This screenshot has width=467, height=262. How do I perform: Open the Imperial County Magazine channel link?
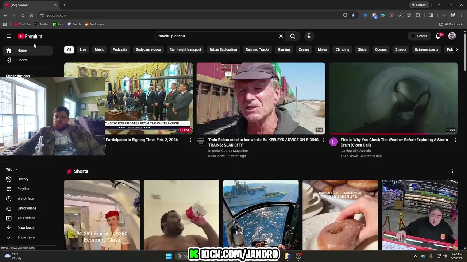point(228,151)
